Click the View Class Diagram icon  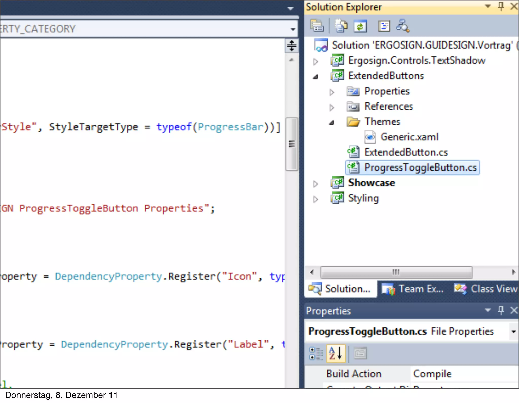403,26
